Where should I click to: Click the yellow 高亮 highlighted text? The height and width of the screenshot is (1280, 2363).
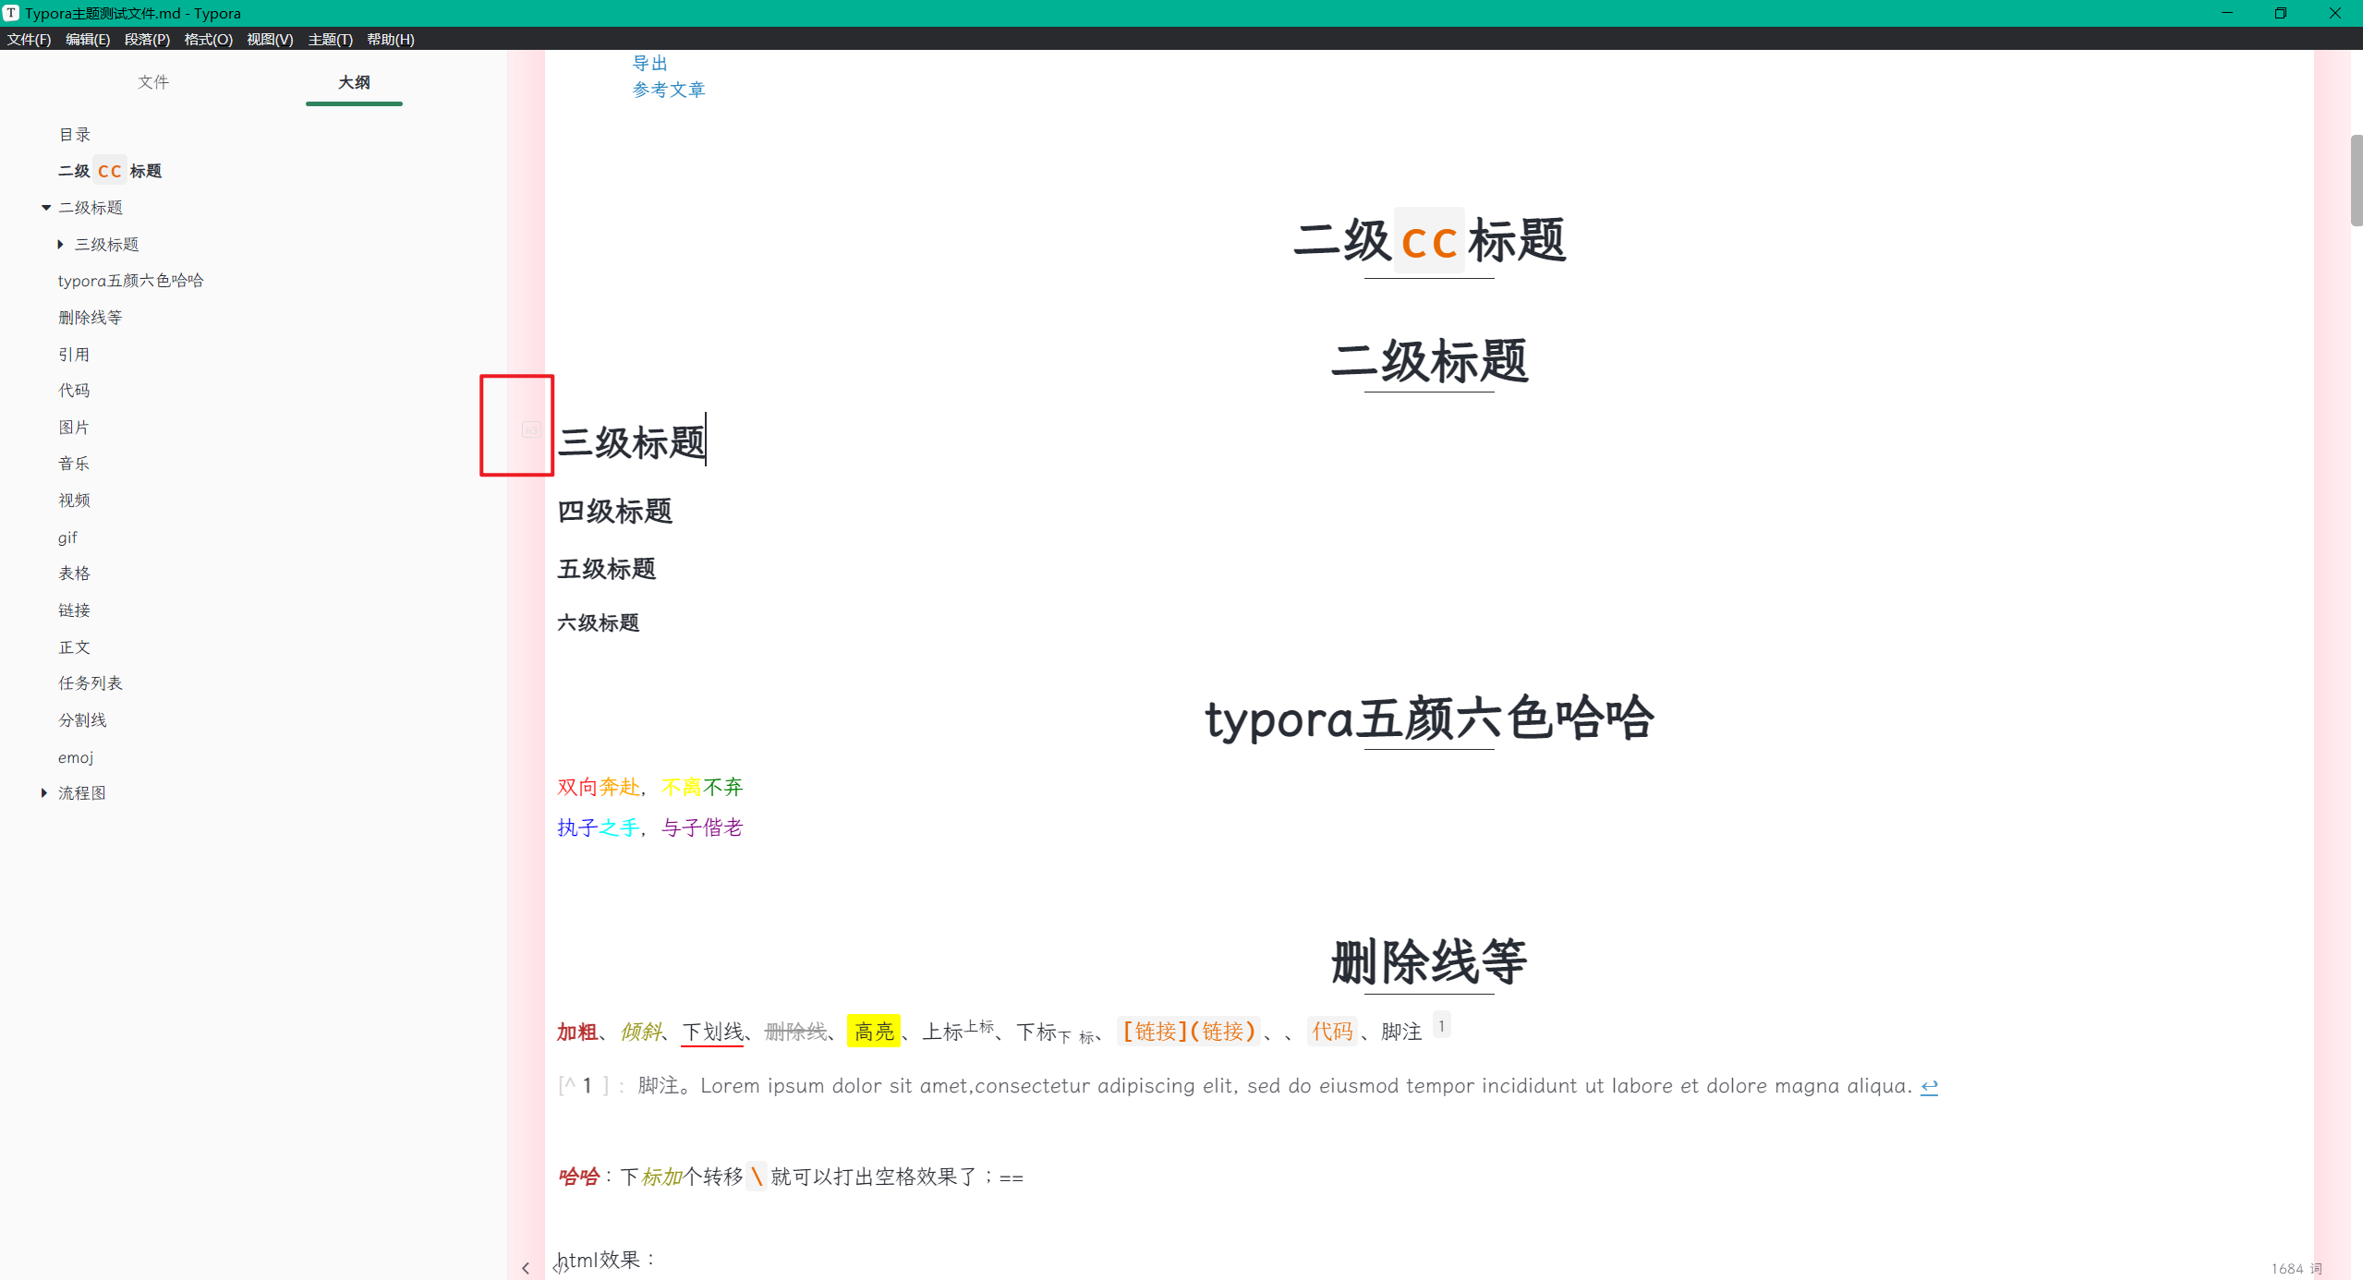click(874, 1031)
